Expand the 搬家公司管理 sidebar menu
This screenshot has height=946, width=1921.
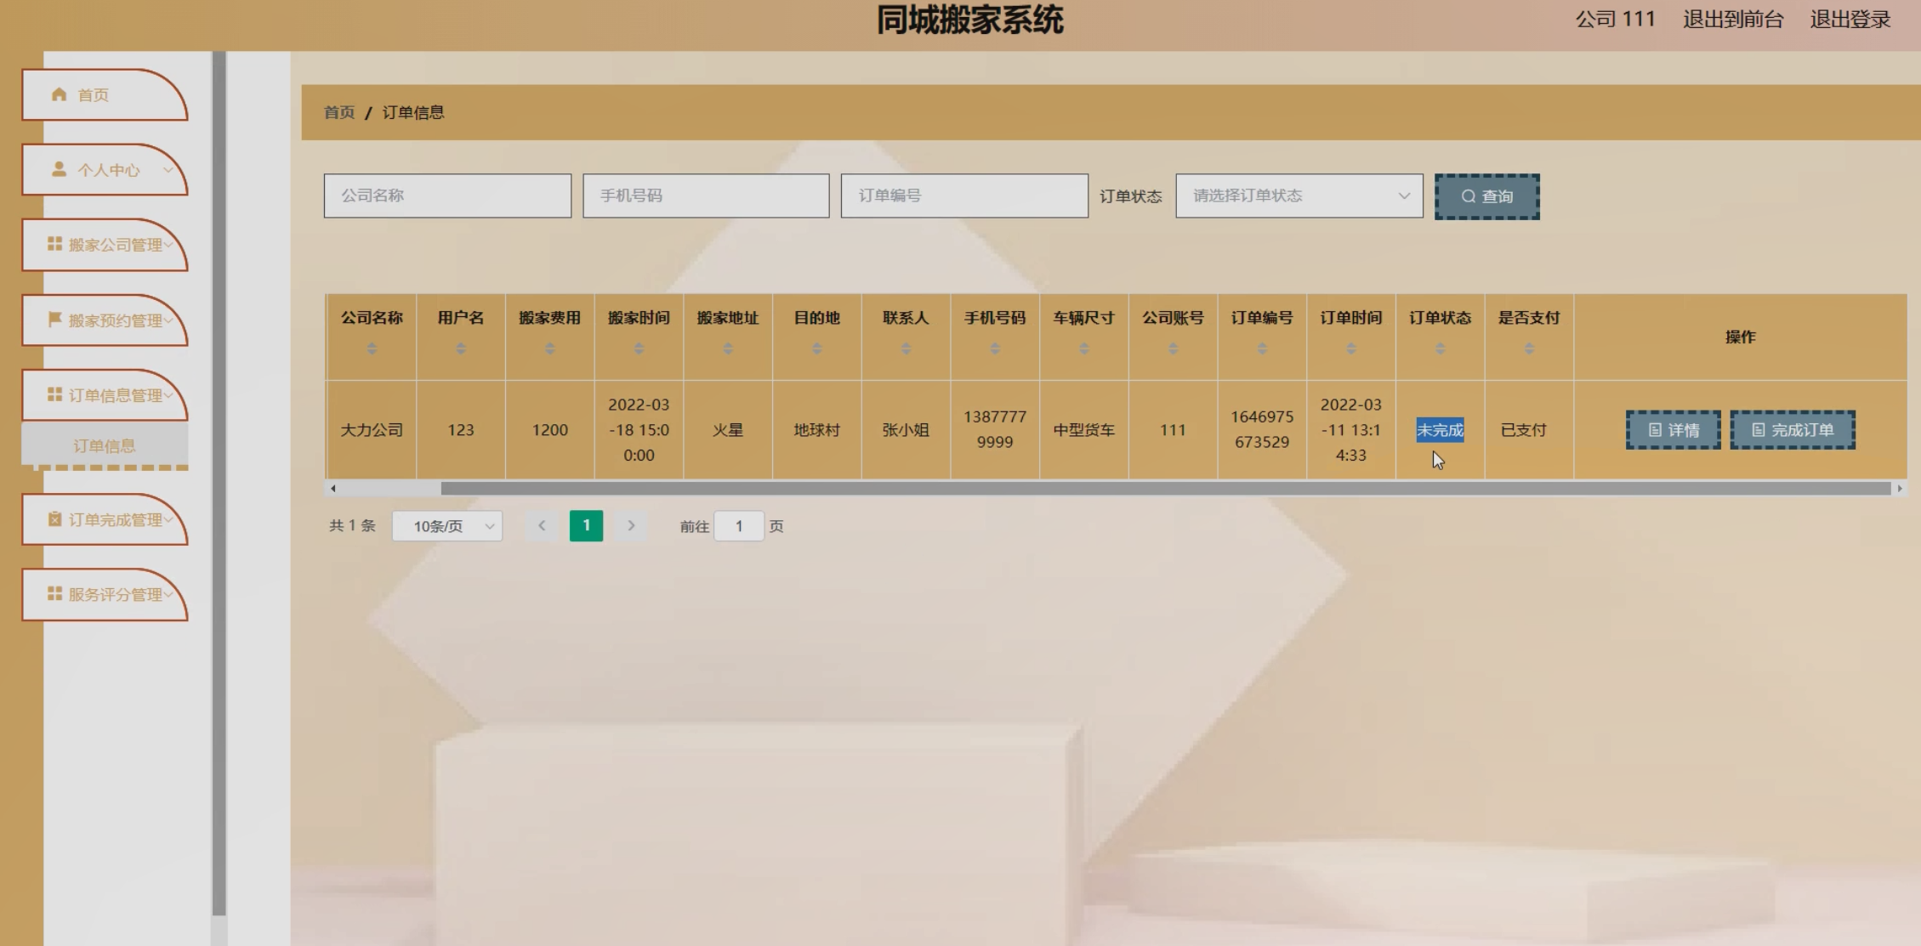tap(105, 245)
